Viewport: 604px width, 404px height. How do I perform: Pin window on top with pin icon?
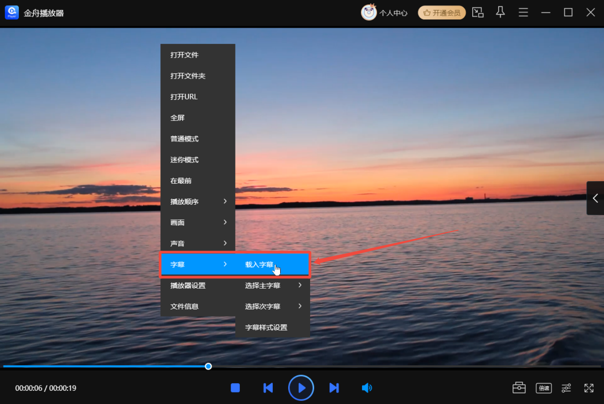tap(500, 12)
